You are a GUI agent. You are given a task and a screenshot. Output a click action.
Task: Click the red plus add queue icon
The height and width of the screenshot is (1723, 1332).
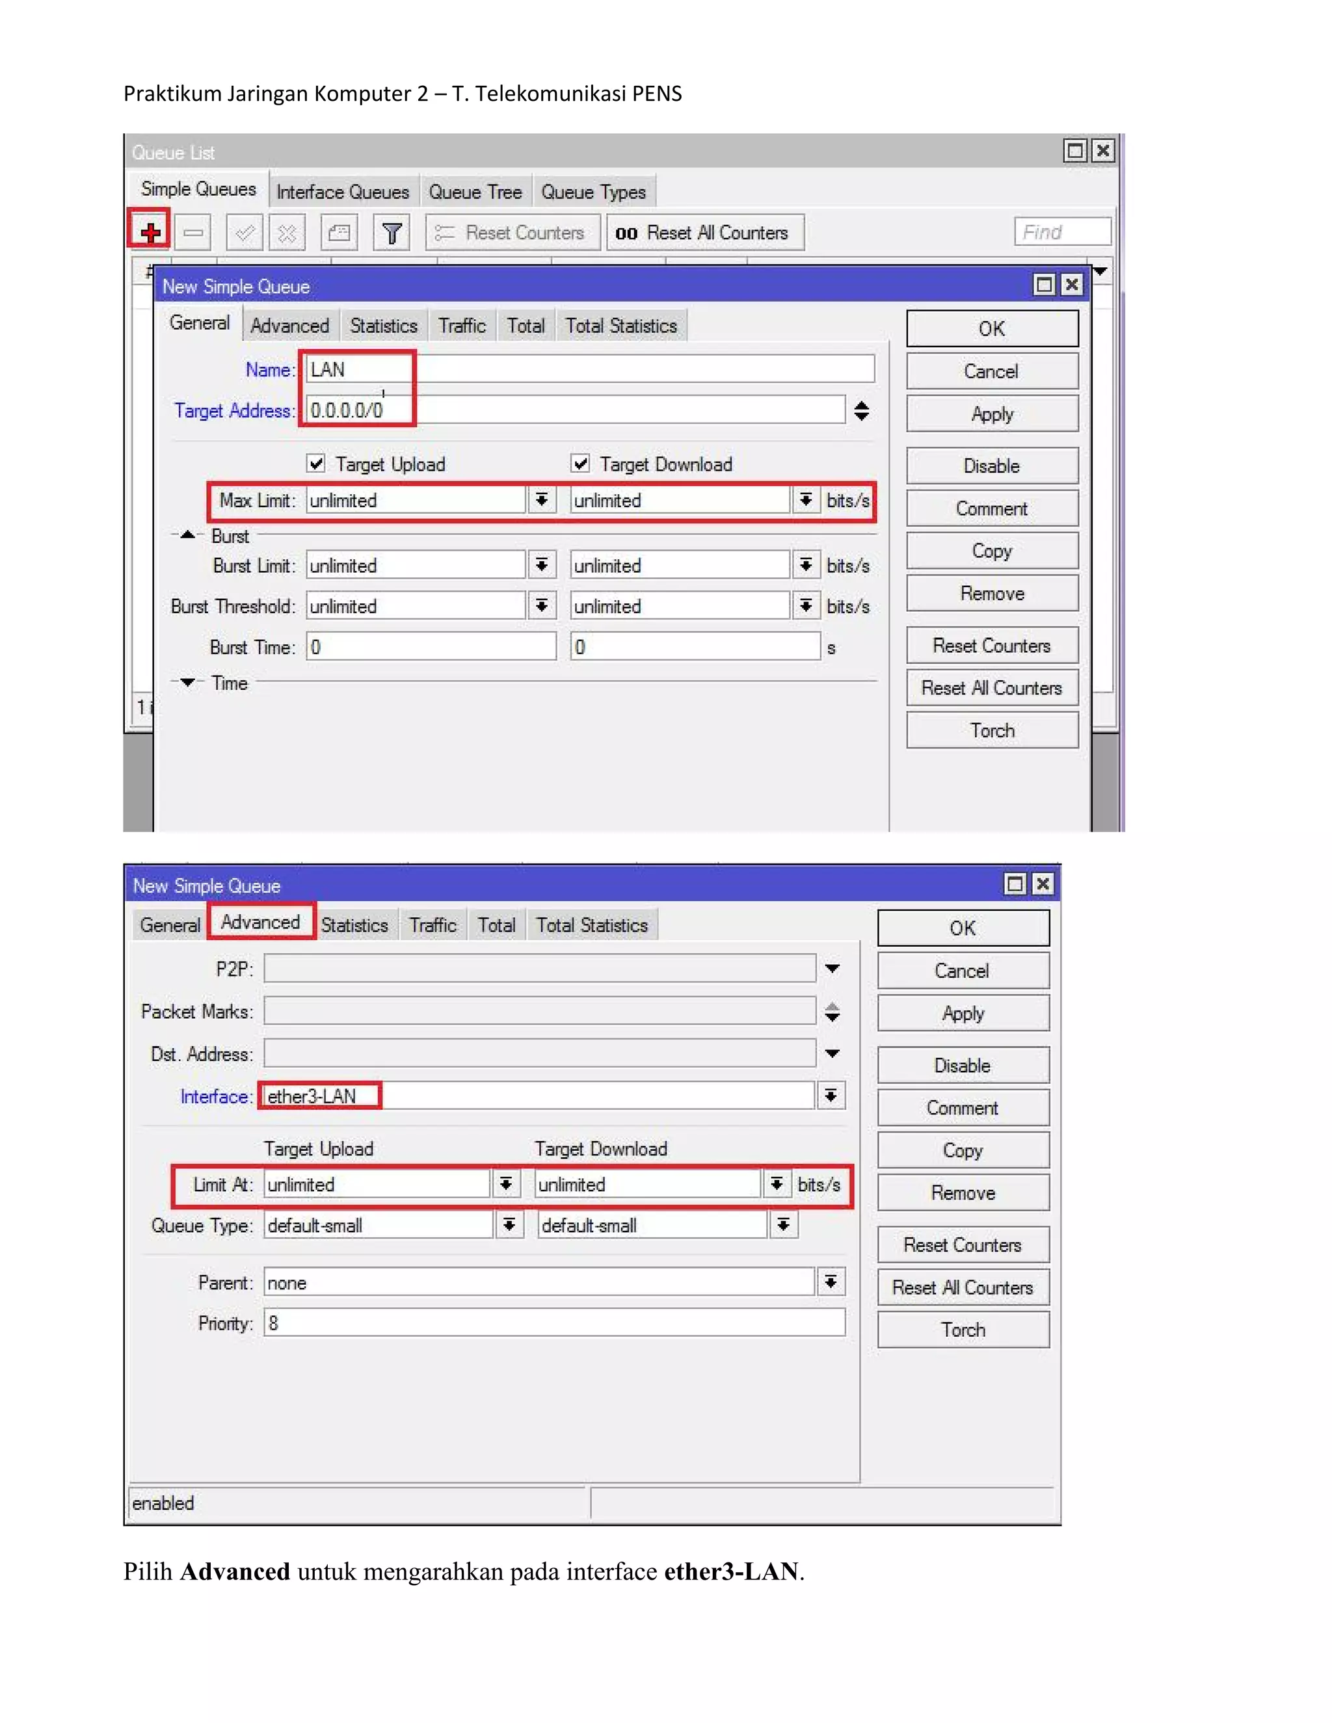pyautogui.click(x=150, y=232)
